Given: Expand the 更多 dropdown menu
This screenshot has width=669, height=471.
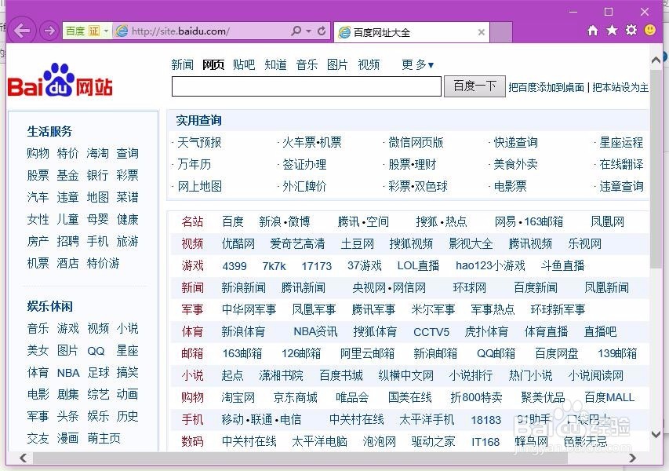Looking at the screenshot, I should 418,64.
